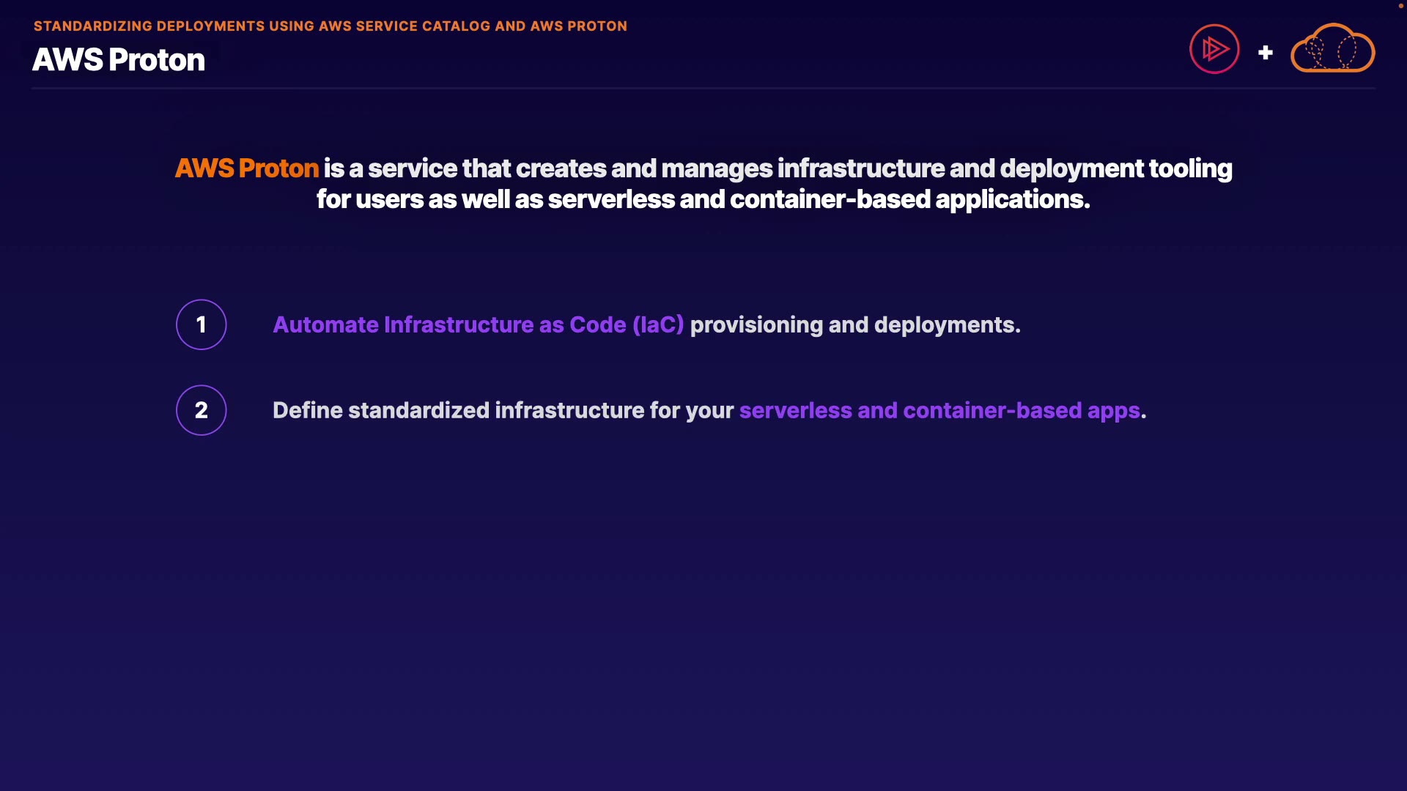Click the word 'CATALOG' in header
The height and width of the screenshot is (791, 1407).
tap(456, 26)
